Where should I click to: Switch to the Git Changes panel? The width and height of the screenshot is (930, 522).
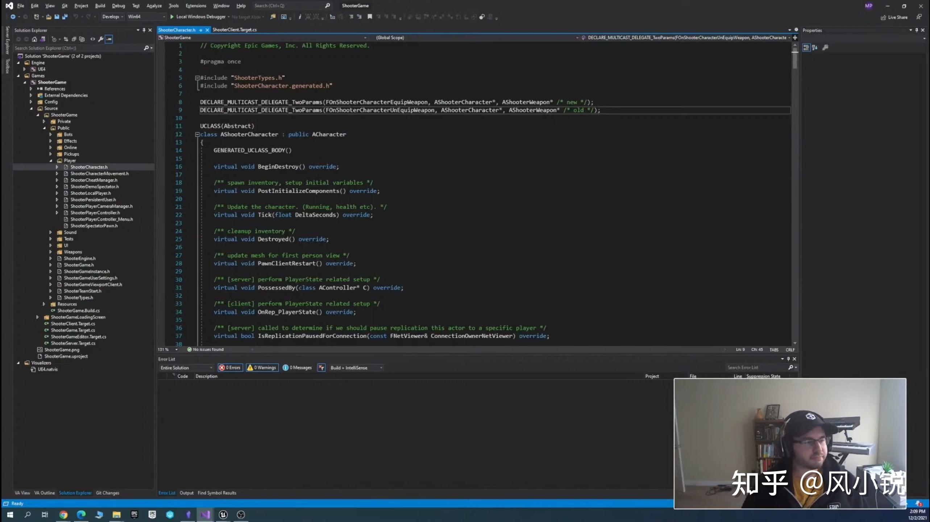click(107, 493)
